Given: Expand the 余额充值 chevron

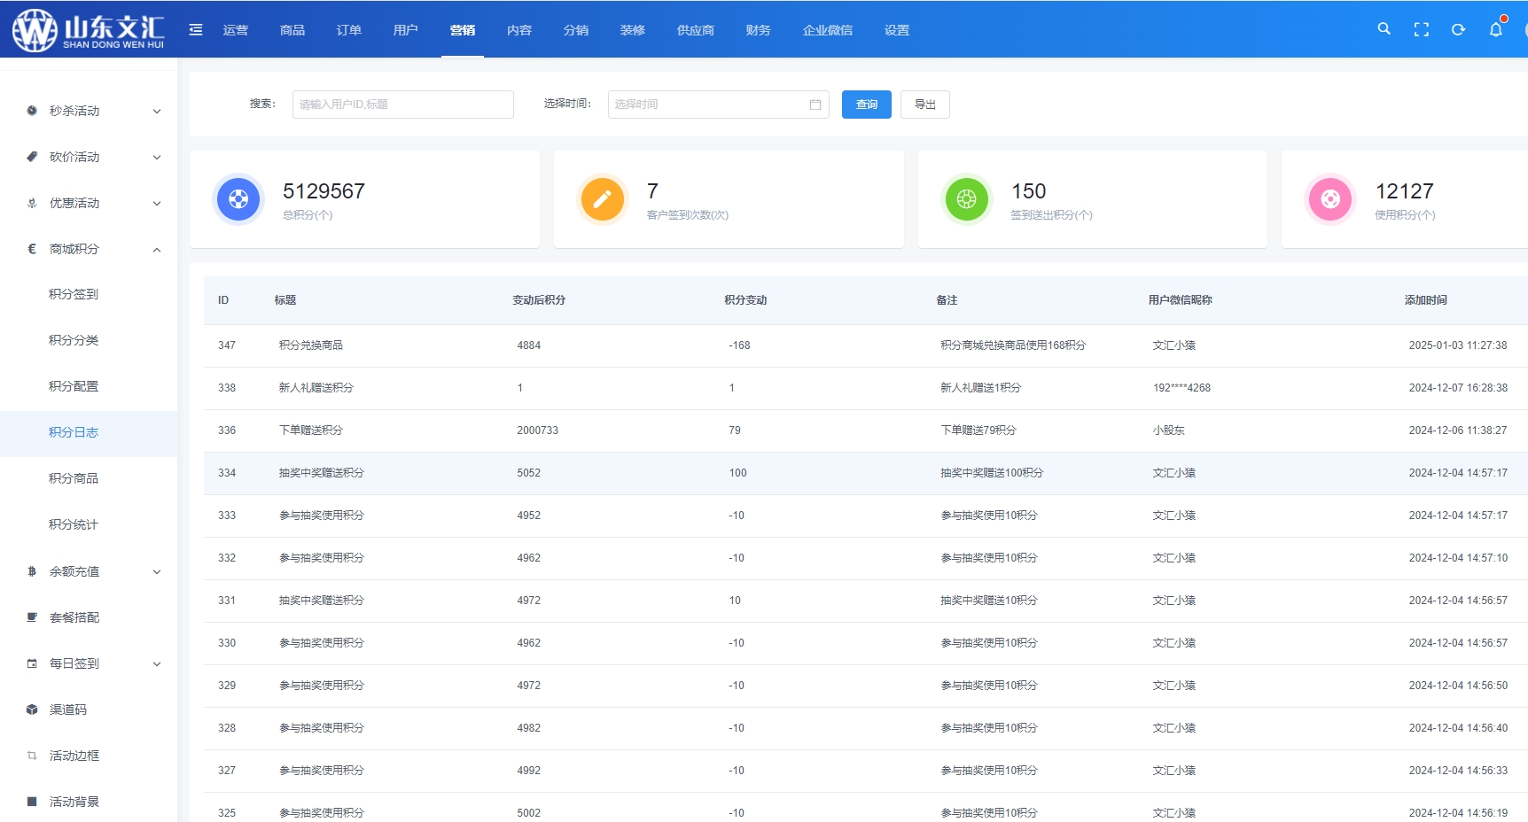Looking at the screenshot, I should click(157, 571).
